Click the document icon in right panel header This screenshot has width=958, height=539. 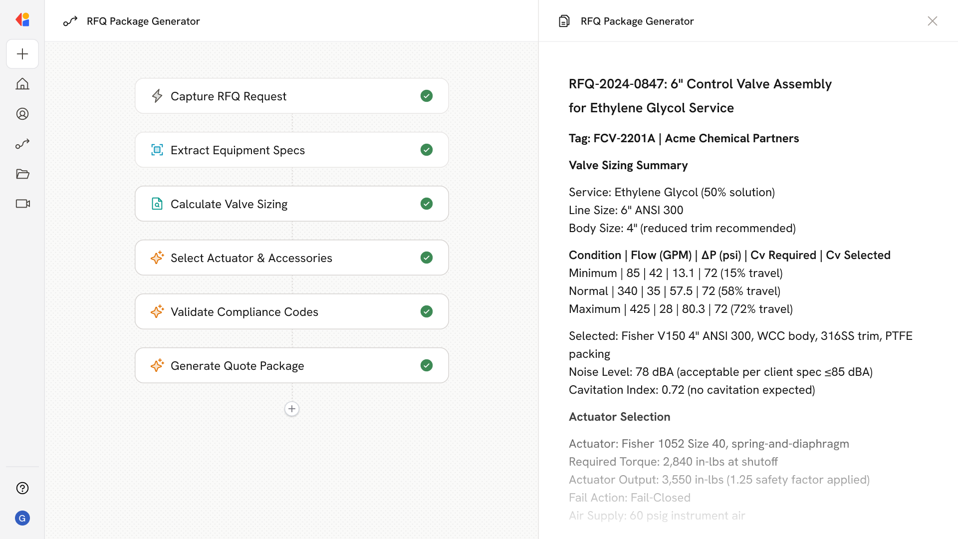tap(564, 21)
